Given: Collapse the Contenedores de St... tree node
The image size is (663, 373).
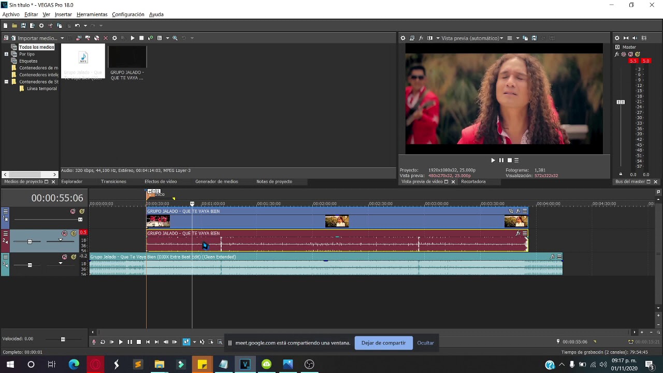Looking at the screenshot, I should [6, 81].
